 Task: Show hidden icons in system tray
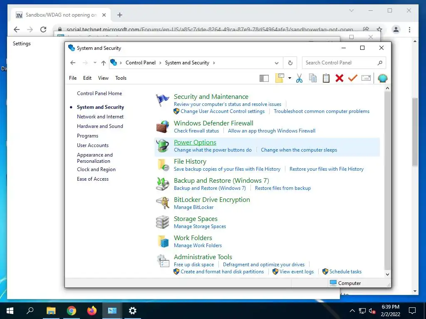click(352, 311)
